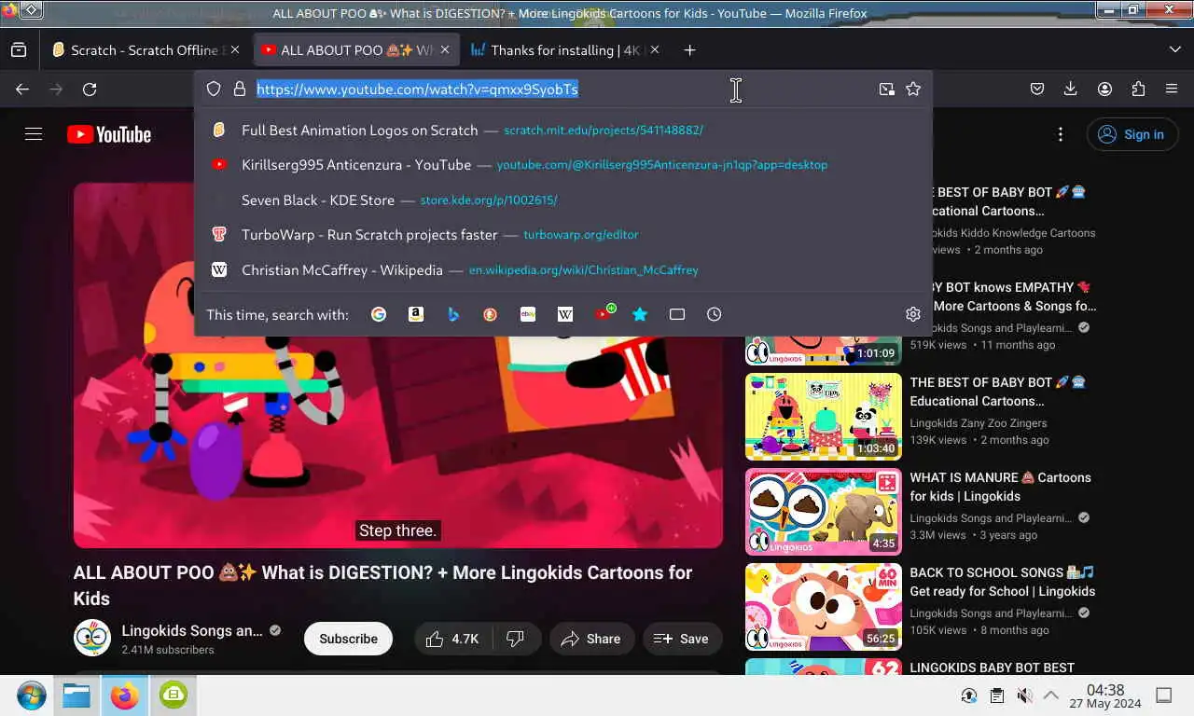
Task: Open Save to Pocket
Action: (1037, 89)
